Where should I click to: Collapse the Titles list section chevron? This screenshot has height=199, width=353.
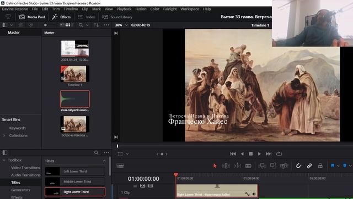click(104, 161)
